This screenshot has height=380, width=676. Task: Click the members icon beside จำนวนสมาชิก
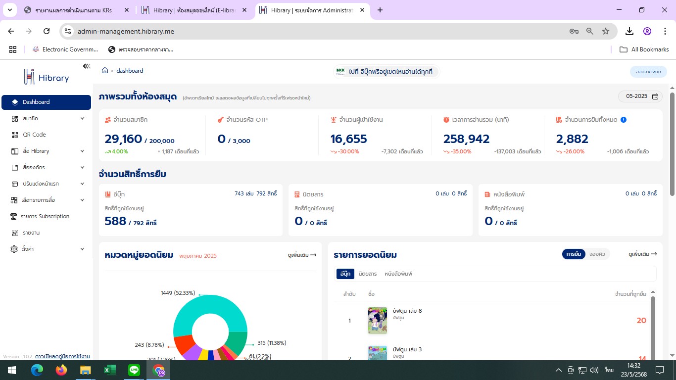click(108, 120)
